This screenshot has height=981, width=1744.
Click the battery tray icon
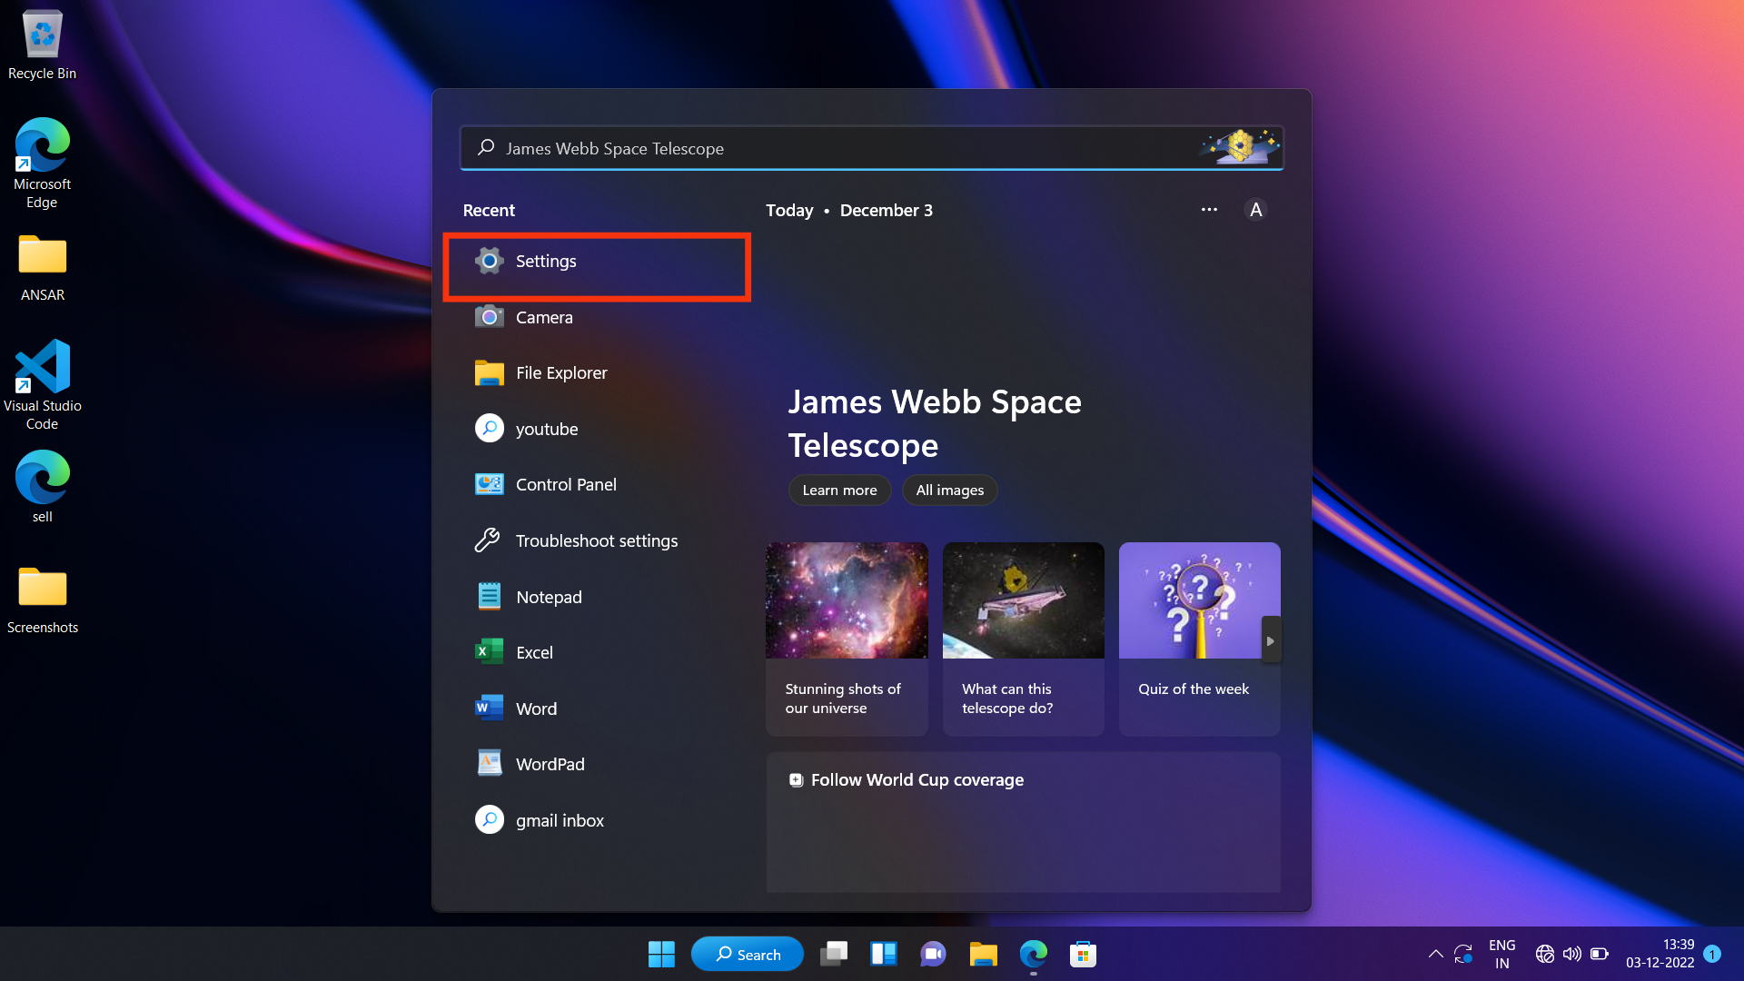coord(1600,954)
